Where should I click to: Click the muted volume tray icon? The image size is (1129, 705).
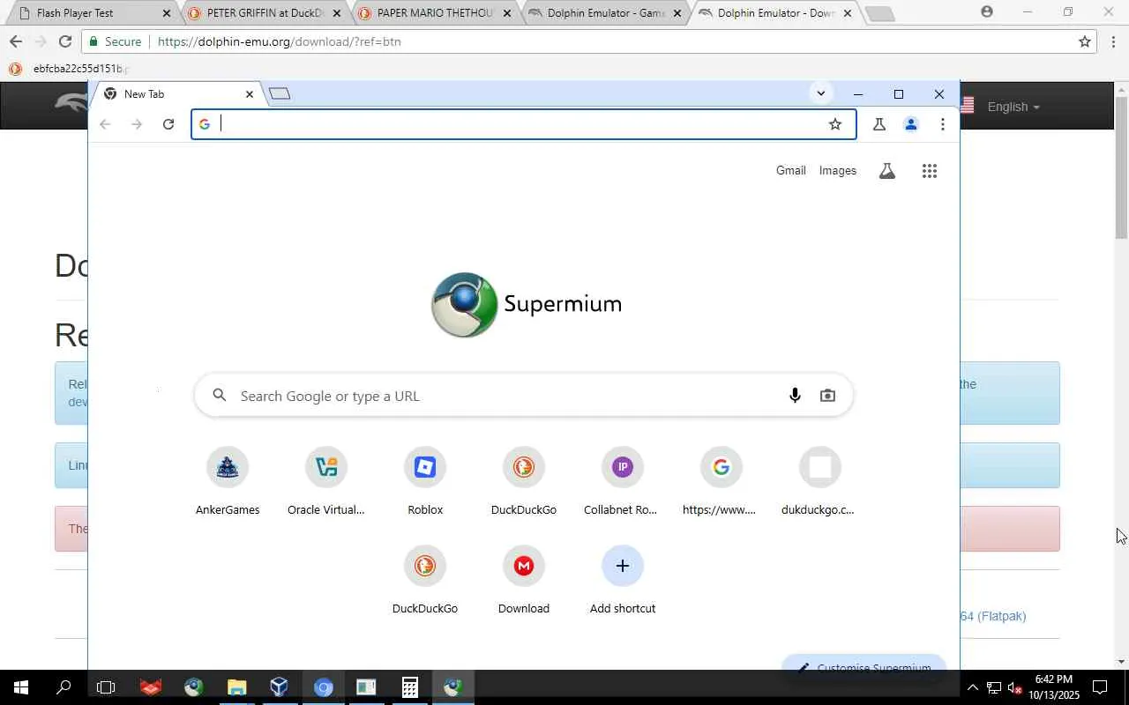1015,687
